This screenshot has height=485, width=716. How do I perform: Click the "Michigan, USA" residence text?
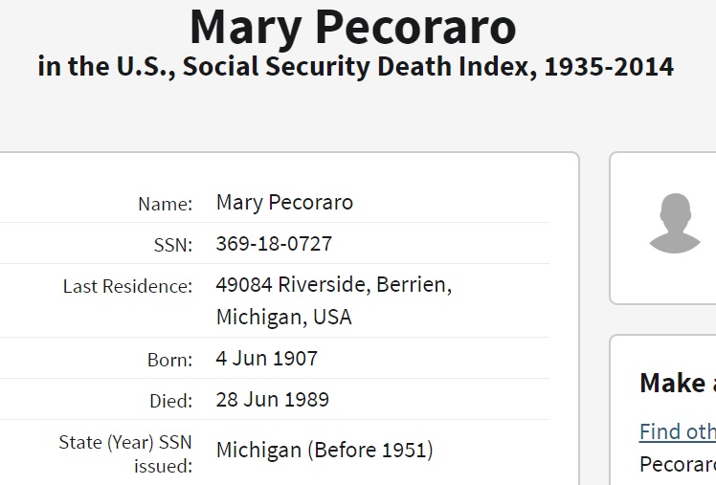(283, 317)
